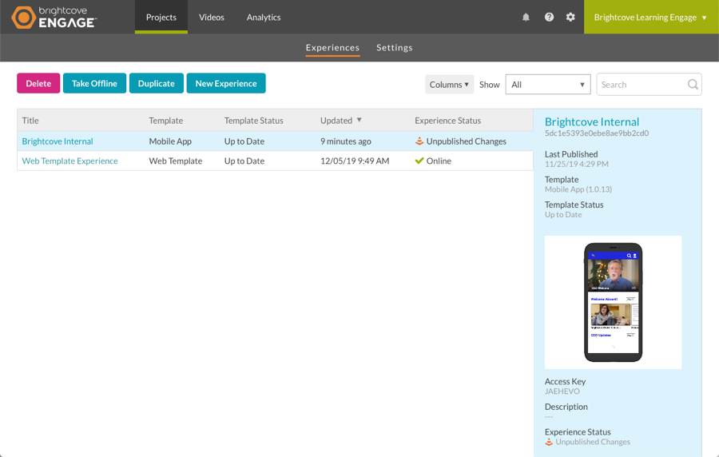Open the notifications bell

tap(526, 18)
